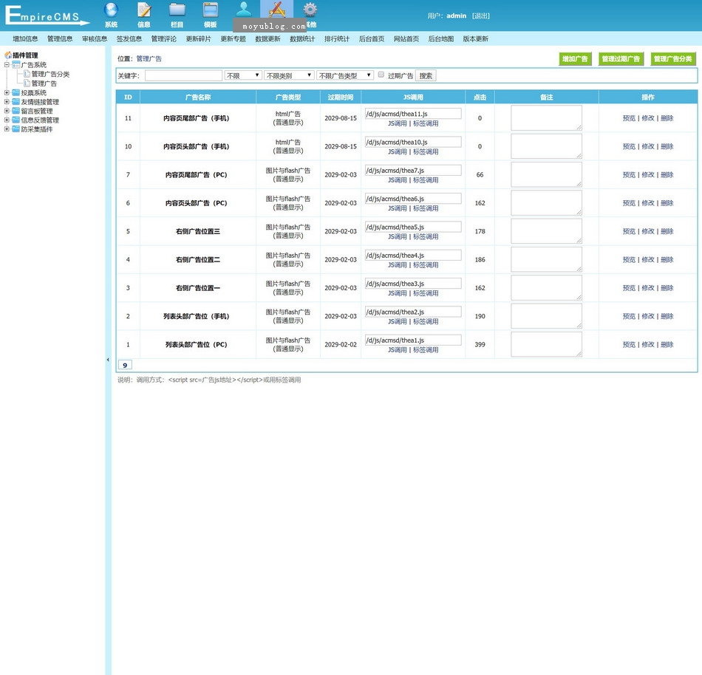Collapse the left sidebar with the arrow
Viewport: 702px width, 675px height.
click(108, 360)
